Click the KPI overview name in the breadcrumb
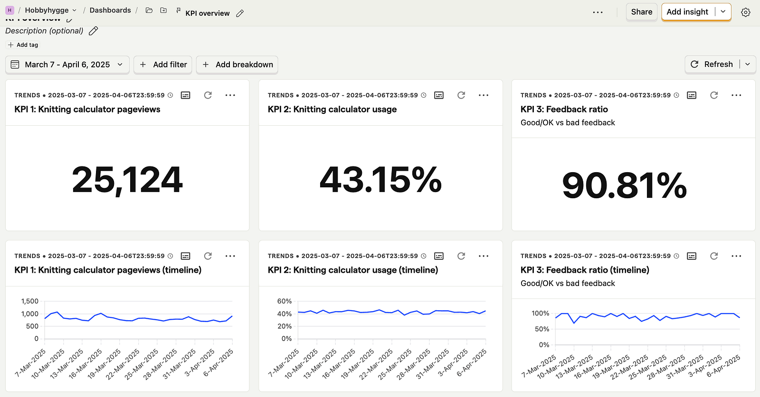 (208, 13)
